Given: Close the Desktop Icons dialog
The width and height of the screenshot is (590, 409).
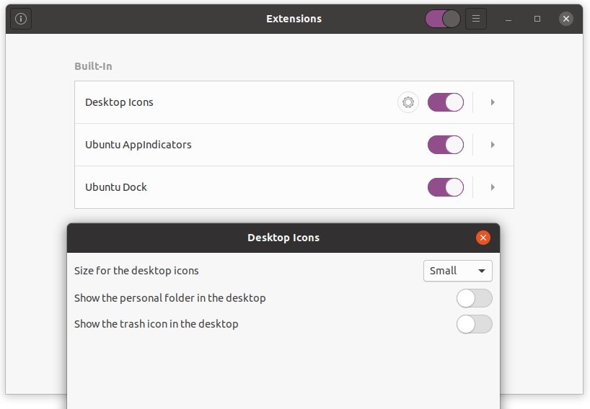Looking at the screenshot, I should [483, 238].
